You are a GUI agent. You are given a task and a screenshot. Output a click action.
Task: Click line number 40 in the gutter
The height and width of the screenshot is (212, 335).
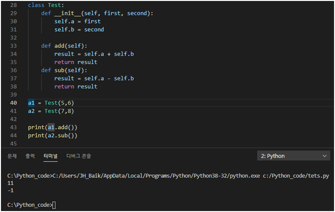(x=13, y=103)
